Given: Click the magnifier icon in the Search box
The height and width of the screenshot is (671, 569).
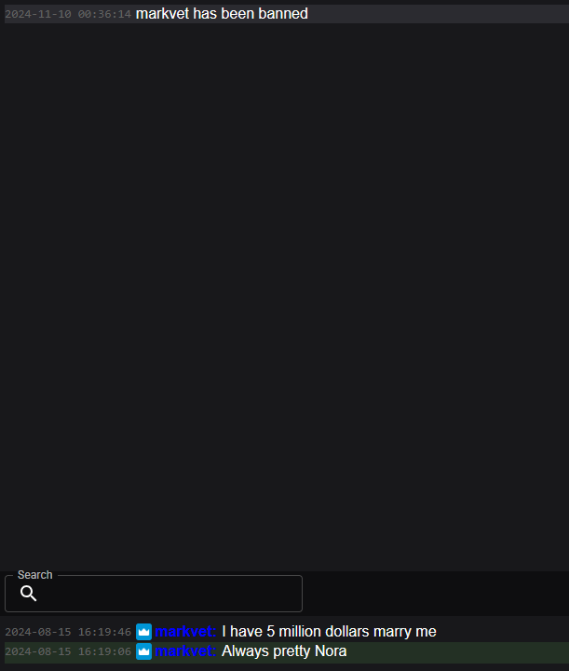Looking at the screenshot, I should 28,593.
